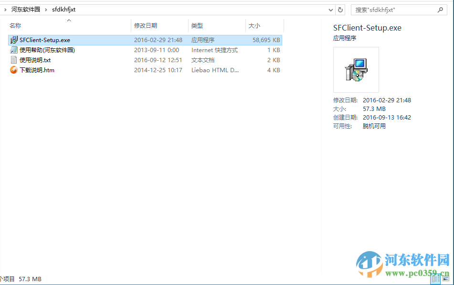Click the Internet 快捷方式 type cell
The width and height of the screenshot is (454, 285).
[214, 50]
